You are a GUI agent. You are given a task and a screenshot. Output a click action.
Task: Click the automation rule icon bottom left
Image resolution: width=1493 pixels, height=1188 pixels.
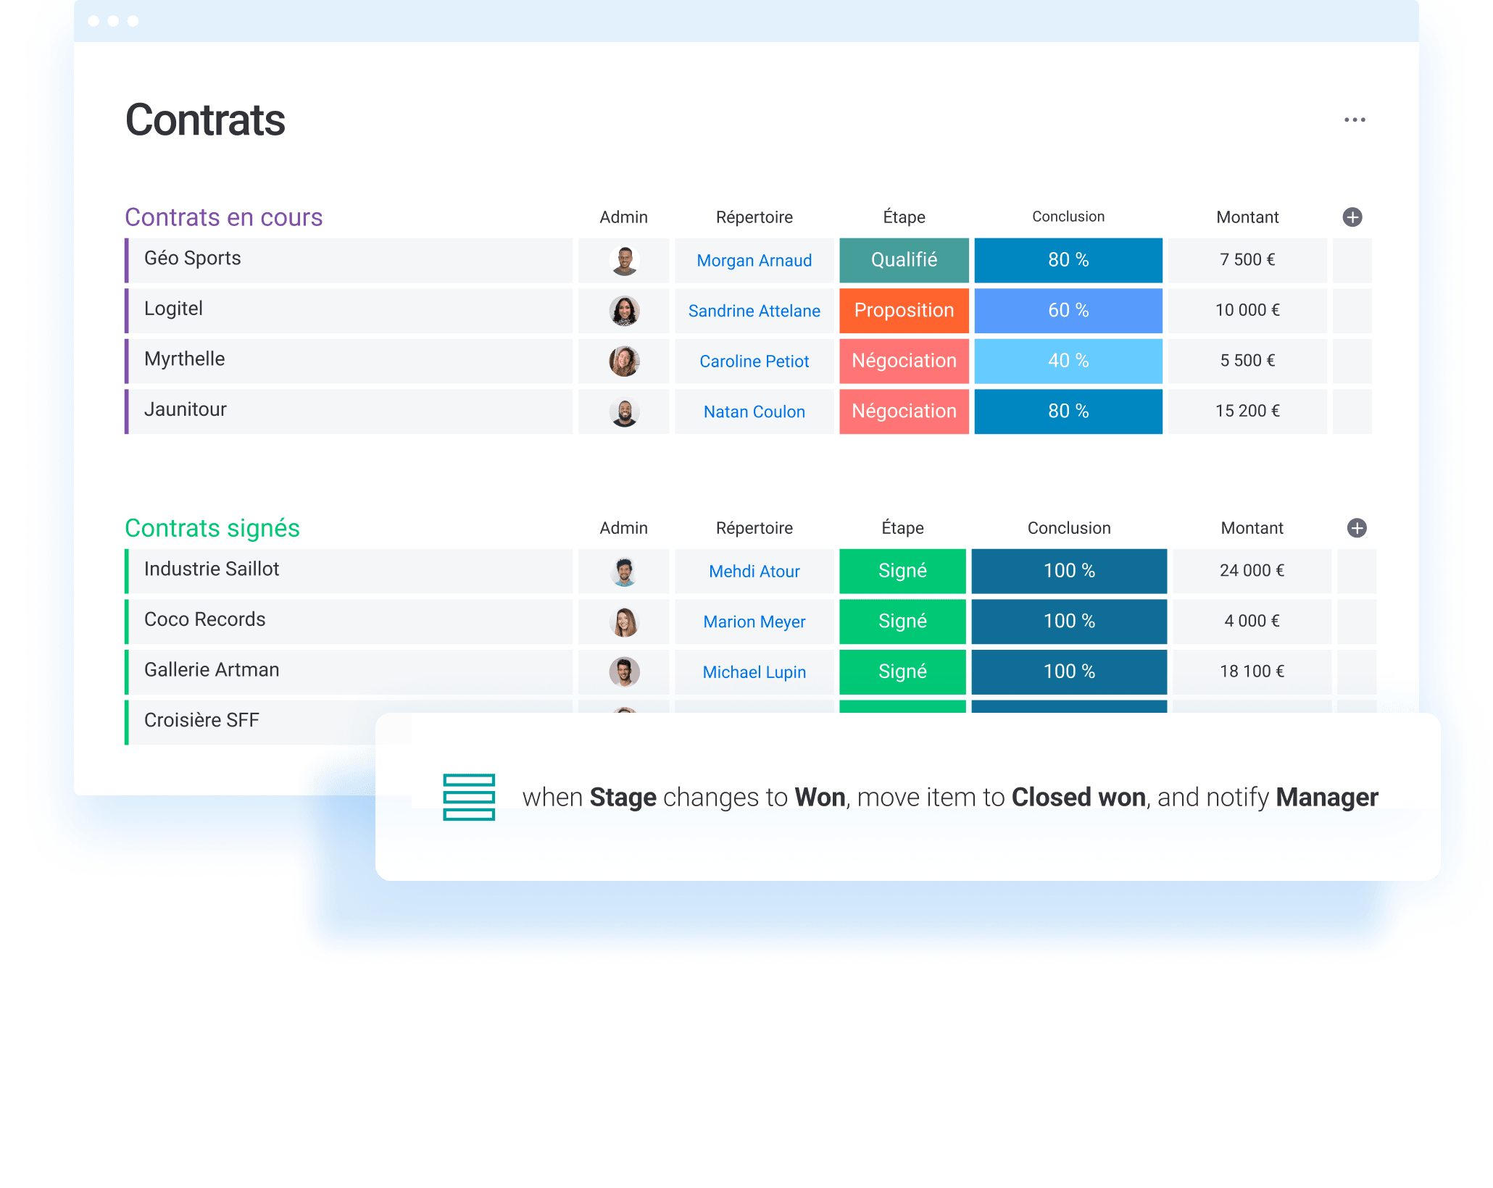(x=470, y=796)
